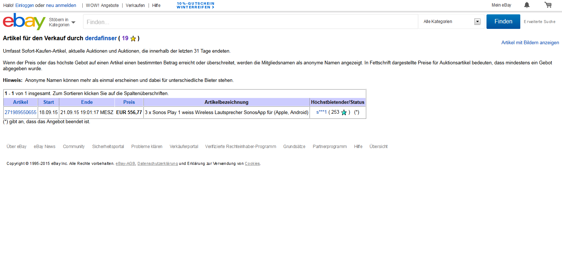Open the notifications bell
Viewport: 562px width, 276px height.
[527, 5]
